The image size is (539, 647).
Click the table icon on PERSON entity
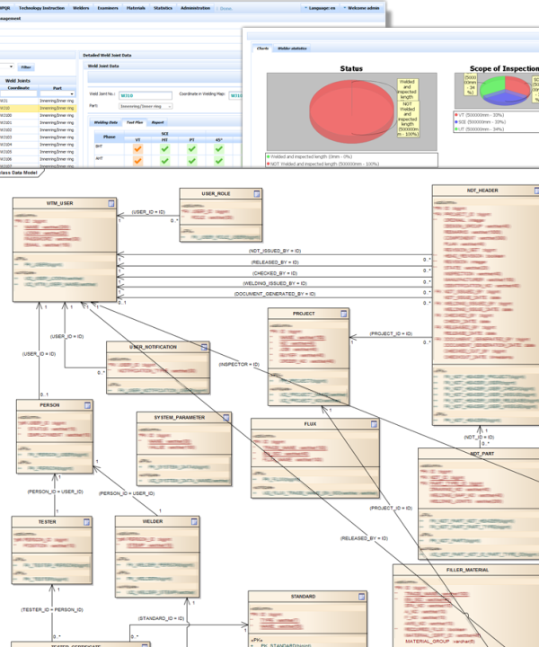point(88,406)
